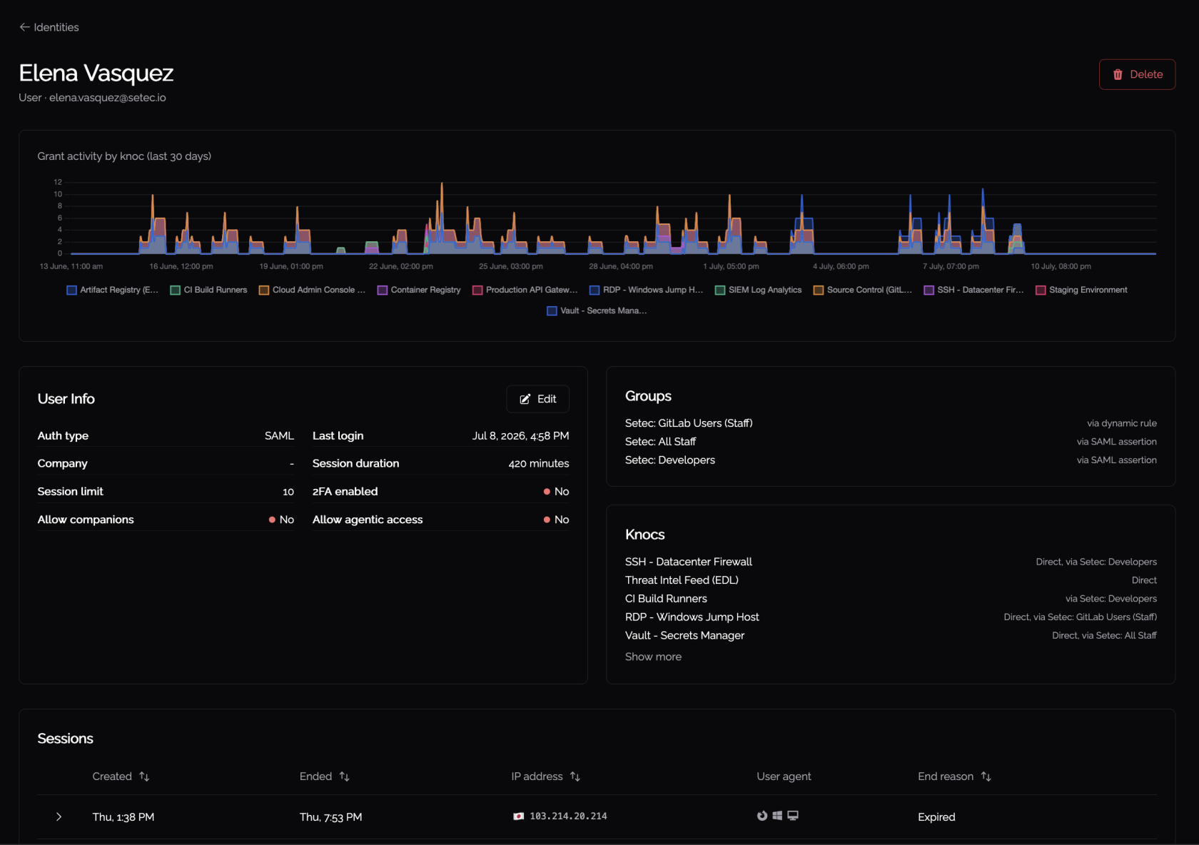Click the Windows OS icon in user agent

point(777,816)
